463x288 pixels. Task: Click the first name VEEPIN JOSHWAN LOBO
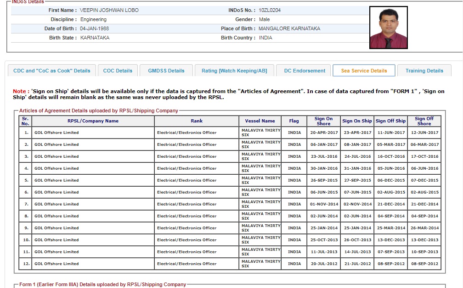(109, 10)
